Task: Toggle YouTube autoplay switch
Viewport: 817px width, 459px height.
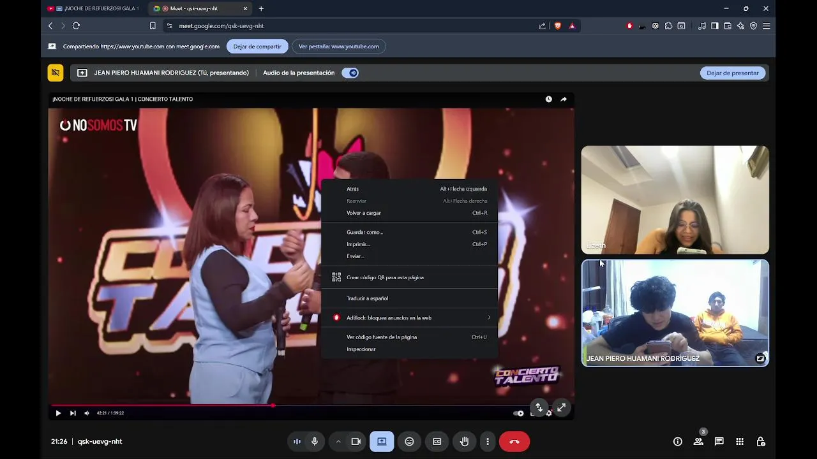Action: [x=518, y=413]
